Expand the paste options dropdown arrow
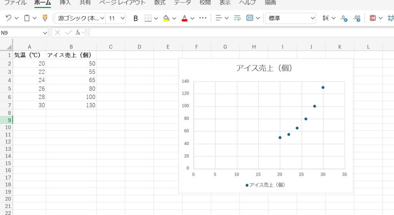This screenshot has height=215, width=394. pos(35,18)
